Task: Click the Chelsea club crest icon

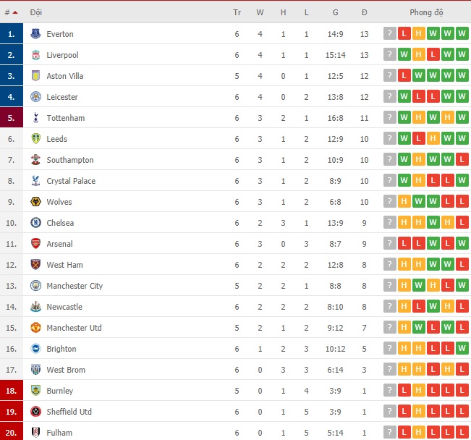Action: [35, 222]
